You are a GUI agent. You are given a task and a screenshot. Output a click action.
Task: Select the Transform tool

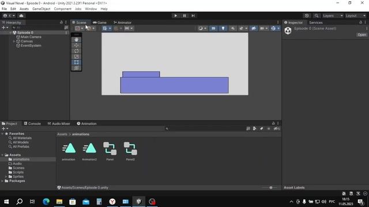[x=76, y=68]
